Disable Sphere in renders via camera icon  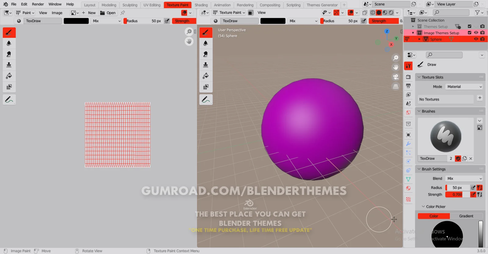pos(482,39)
